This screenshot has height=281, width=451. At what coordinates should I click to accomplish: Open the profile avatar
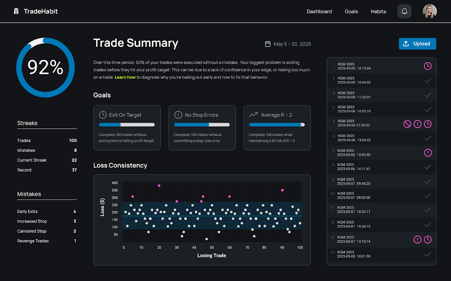click(x=430, y=11)
